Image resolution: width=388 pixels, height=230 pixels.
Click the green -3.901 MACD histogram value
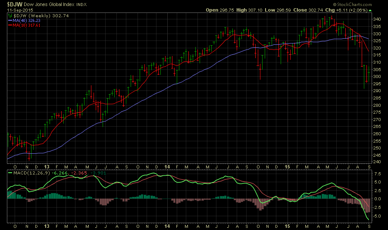(98, 173)
